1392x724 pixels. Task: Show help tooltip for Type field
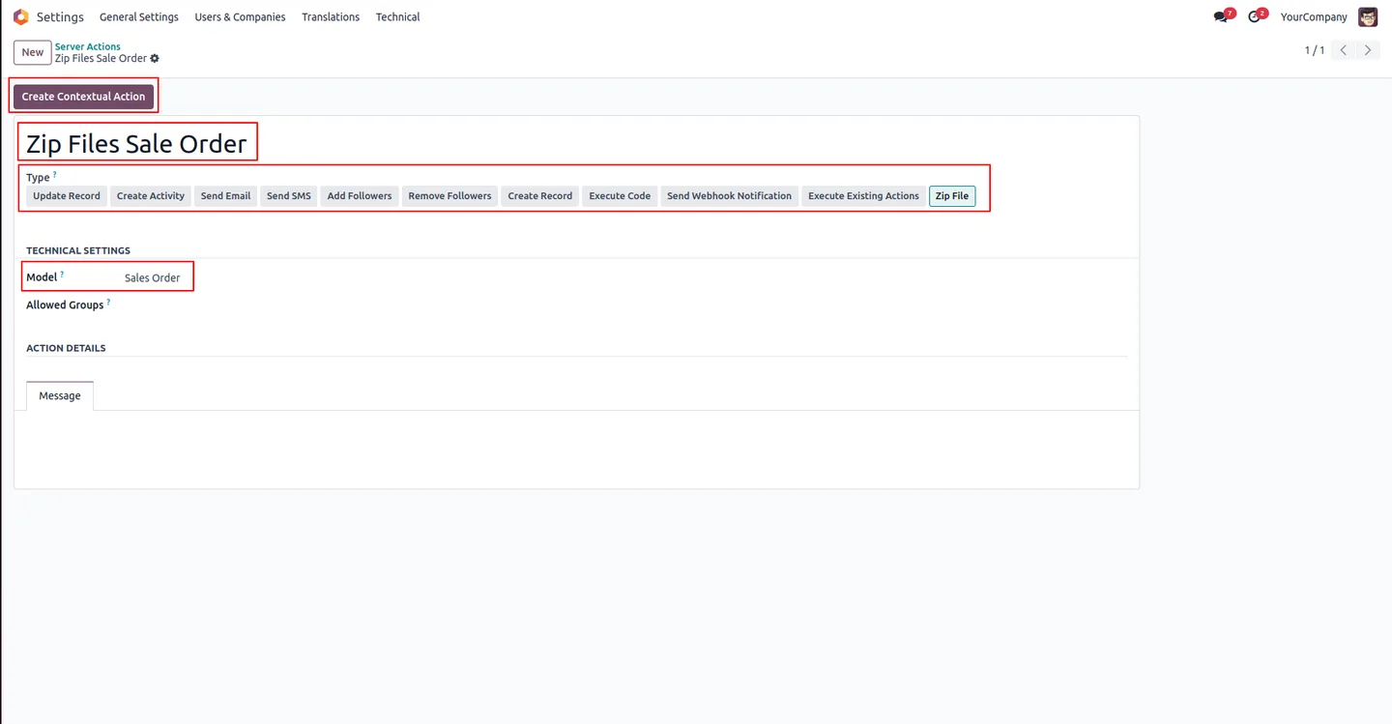coord(55,175)
